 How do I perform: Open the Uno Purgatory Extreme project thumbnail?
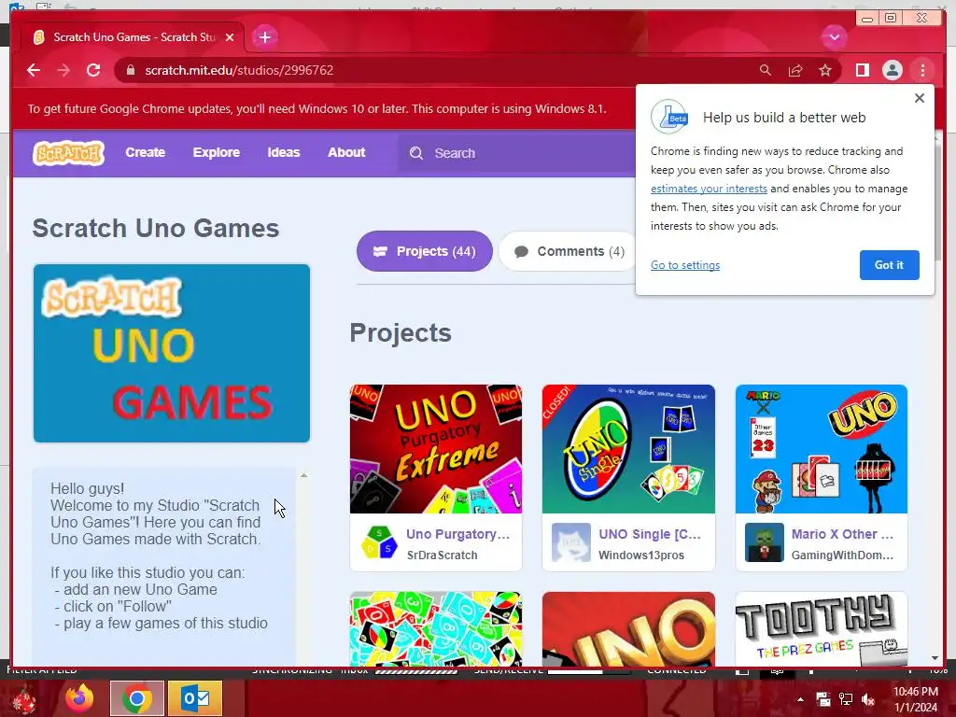click(435, 449)
